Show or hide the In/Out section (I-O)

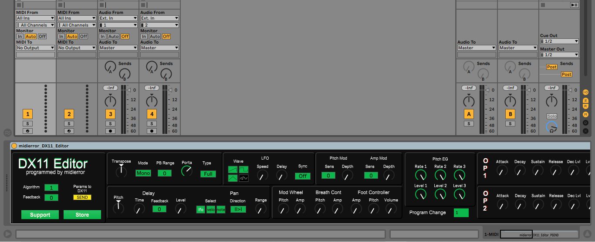click(585, 92)
